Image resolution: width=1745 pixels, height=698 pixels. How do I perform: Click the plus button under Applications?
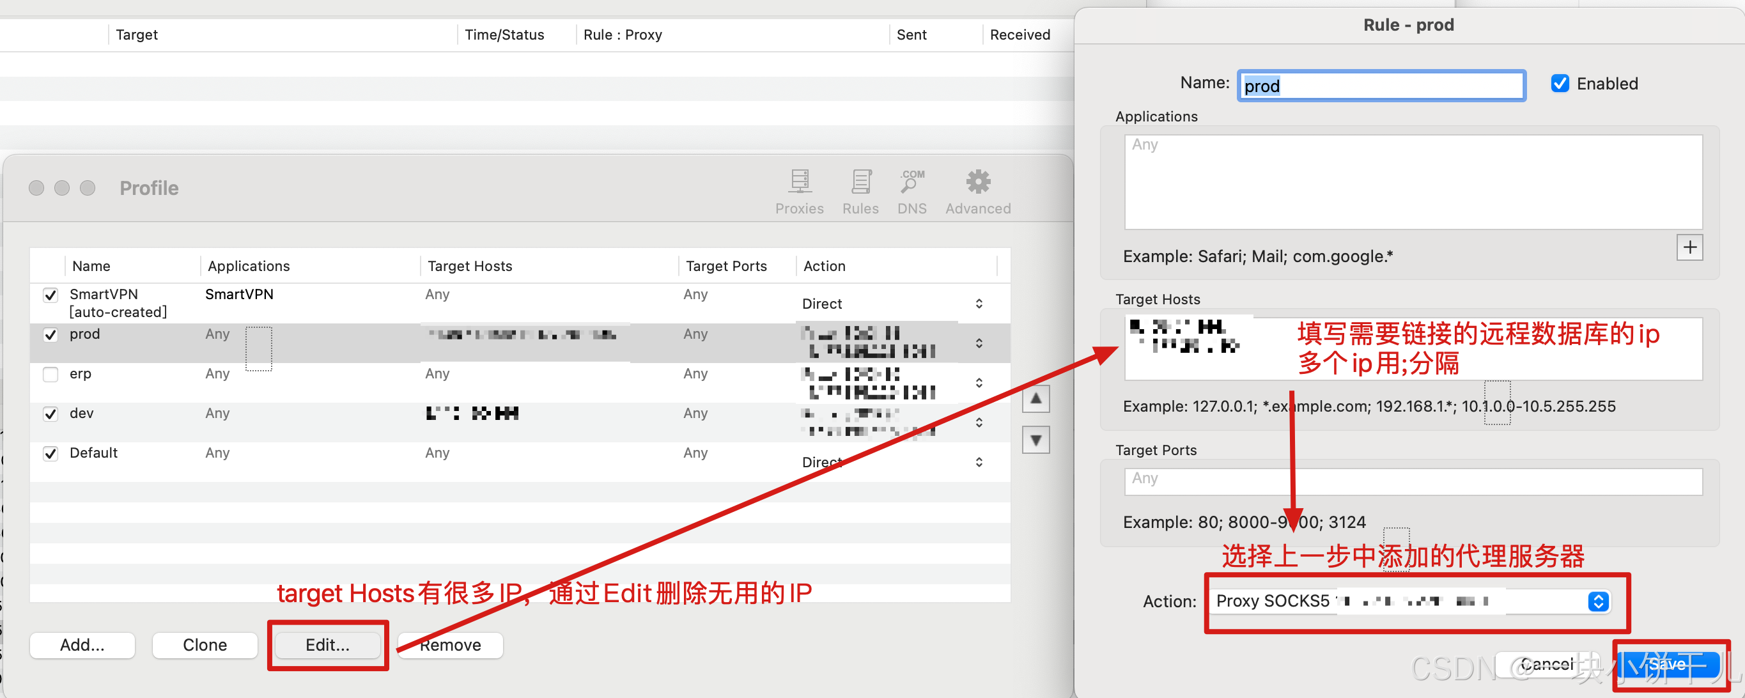pyautogui.click(x=1689, y=247)
